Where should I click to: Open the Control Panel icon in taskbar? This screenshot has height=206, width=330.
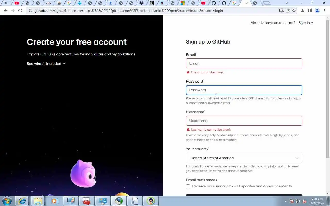[103, 201]
